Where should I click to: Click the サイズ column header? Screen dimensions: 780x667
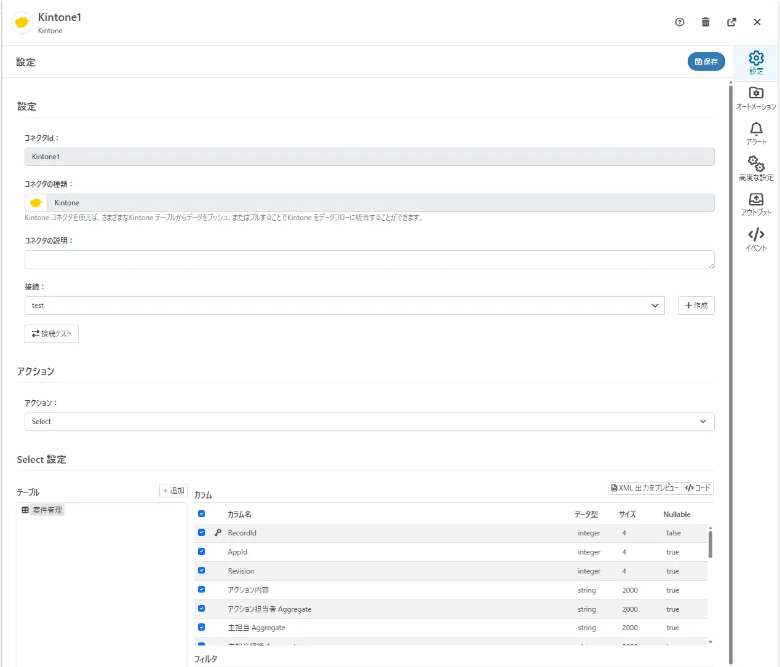627,515
